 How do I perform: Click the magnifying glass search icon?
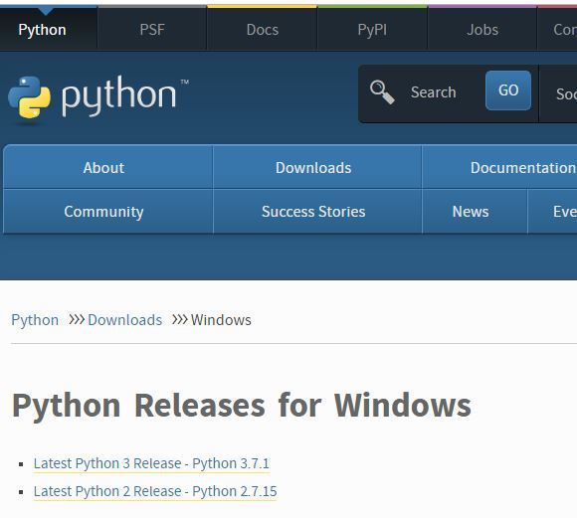(x=382, y=92)
